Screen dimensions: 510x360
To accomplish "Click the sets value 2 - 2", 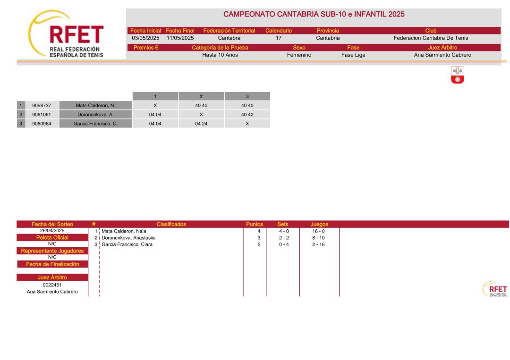I will point(284,238).
